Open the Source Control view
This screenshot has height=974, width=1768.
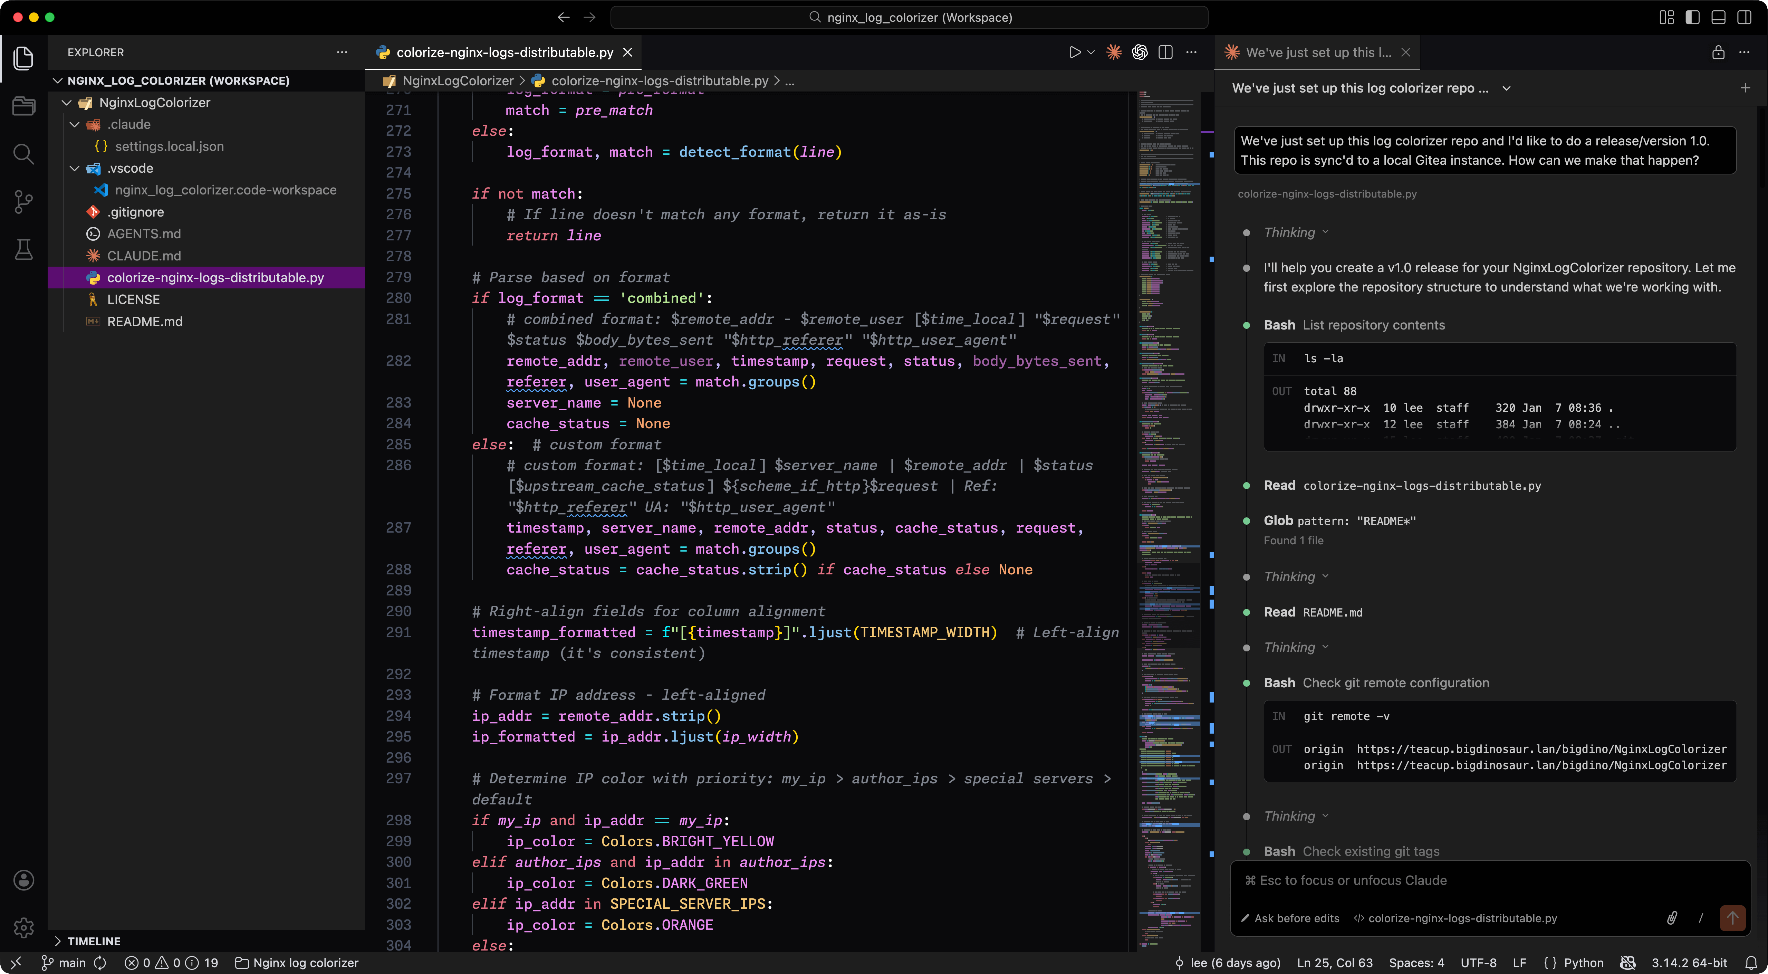pyautogui.click(x=23, y=201)
